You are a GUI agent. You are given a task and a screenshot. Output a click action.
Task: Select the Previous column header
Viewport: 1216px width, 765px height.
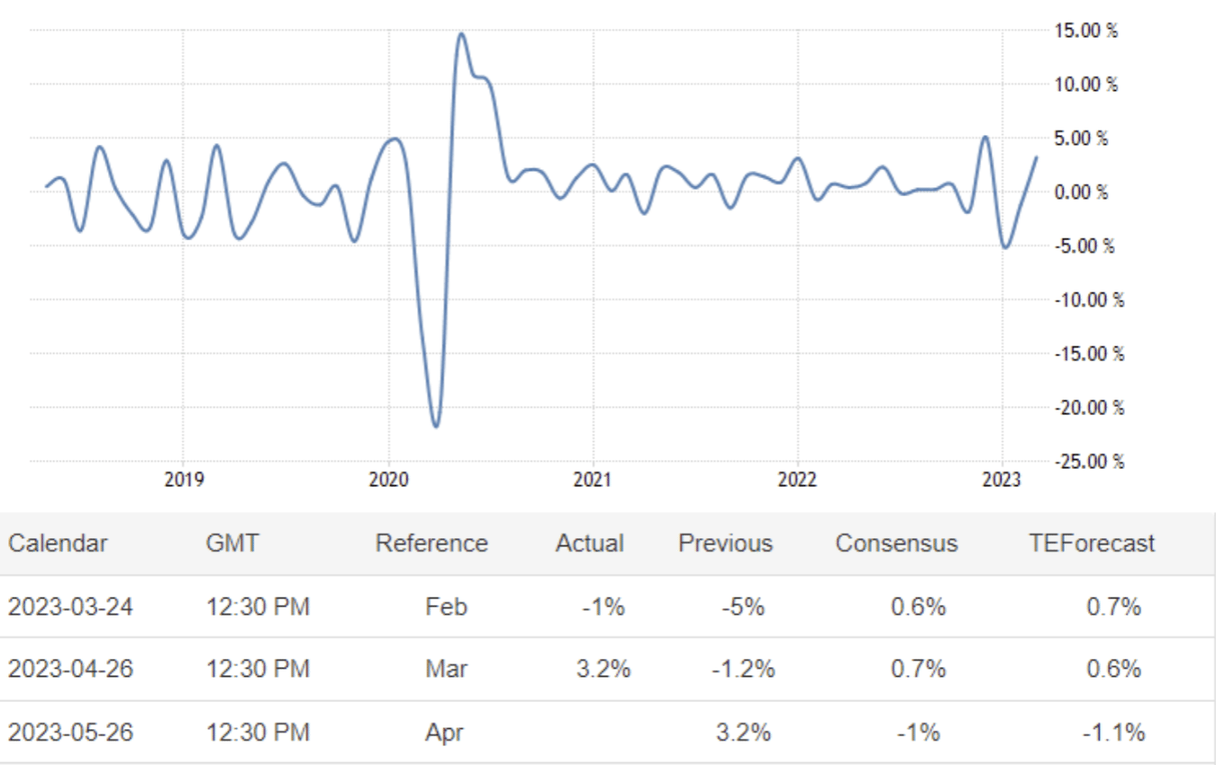coord(725,544)
